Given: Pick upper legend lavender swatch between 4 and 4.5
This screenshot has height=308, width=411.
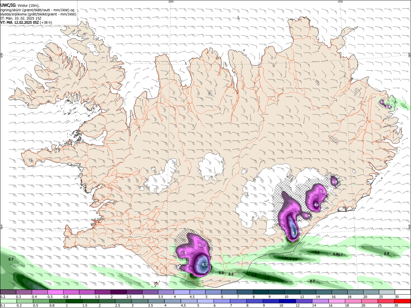Looking at the screenshot, I should click(x=182, y=292).
